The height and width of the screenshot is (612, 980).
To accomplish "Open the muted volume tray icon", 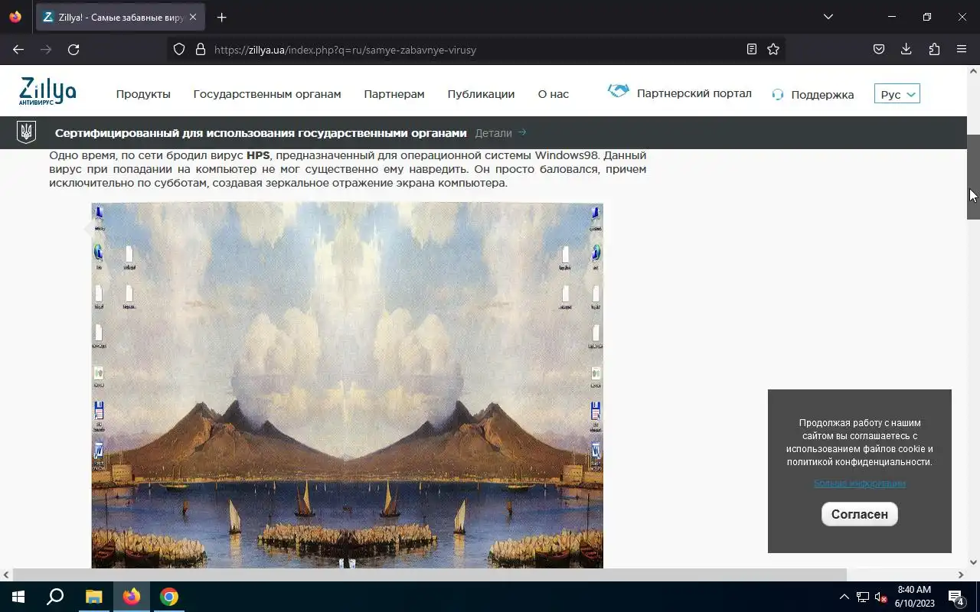I will pyautogui.click(x=880, y=597).
